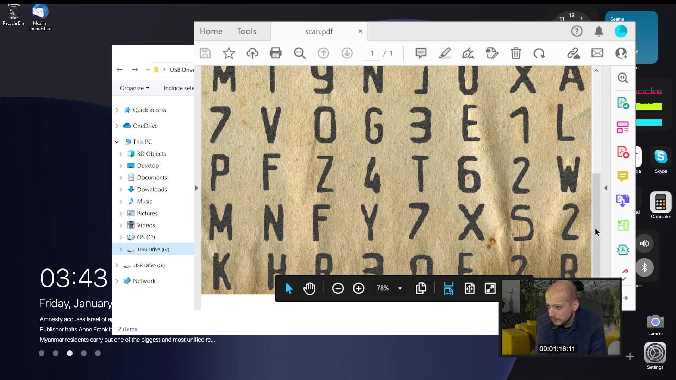Click the Print file icon
Viewport: 676px width, 380px height.
click(x=275, y=53)
